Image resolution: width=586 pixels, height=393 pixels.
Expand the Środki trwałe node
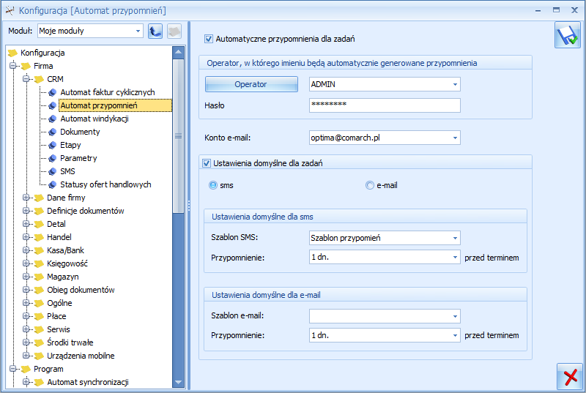point(26,342)
